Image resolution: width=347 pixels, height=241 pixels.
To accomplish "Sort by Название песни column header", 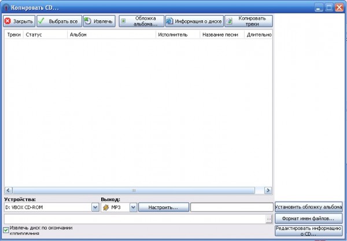I will (x=222, y=35).
